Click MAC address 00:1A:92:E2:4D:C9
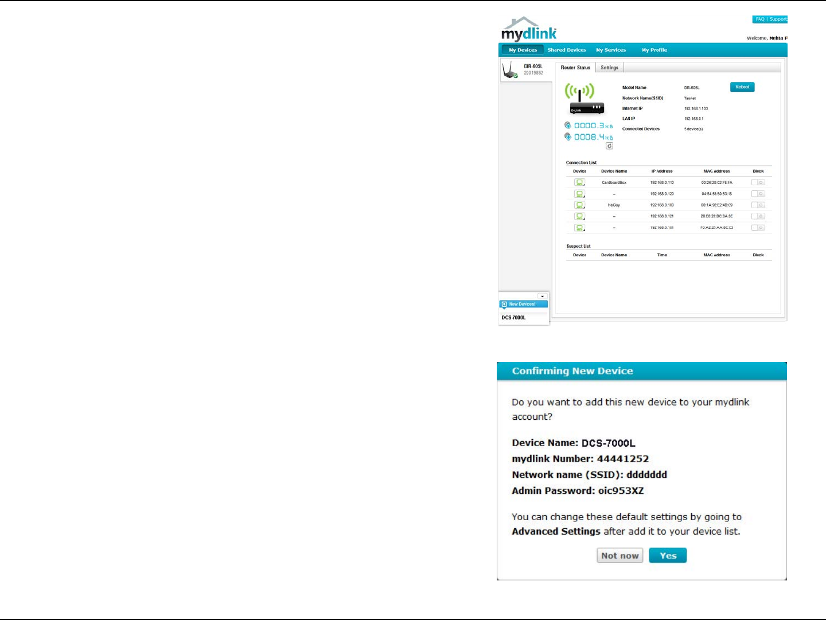The width and height of the screenshot is (826, 620). [716, 205]
